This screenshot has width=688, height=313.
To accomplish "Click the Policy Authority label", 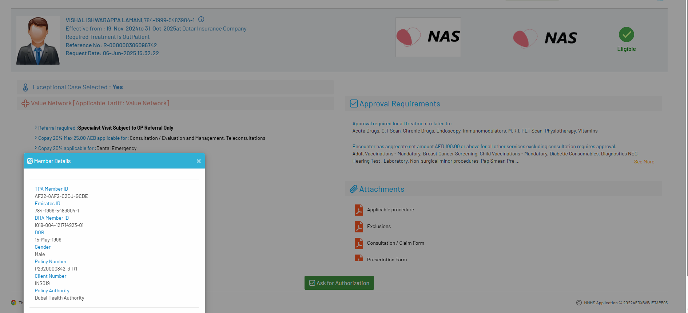I will pyautogui.click(x=52, y=290).
